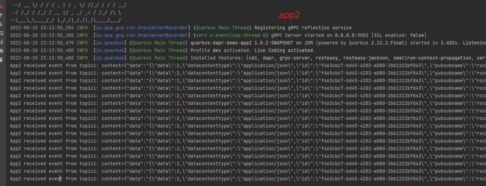The width and height of the screenshot is (486, 186).
Task: Clear console with the trash icon
Action: click(1, 60)
